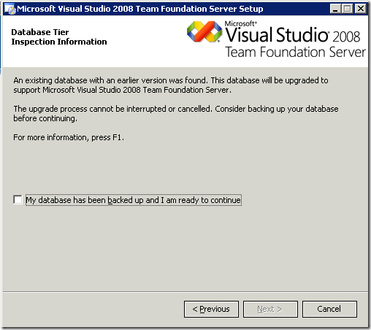
Task: Click the 'My database has been backed up' label
Action: 134,200
